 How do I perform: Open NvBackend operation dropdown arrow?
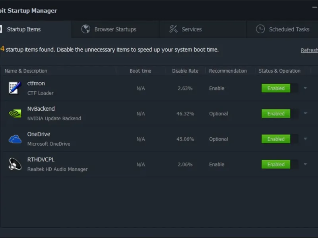click(x=305, y=113)
